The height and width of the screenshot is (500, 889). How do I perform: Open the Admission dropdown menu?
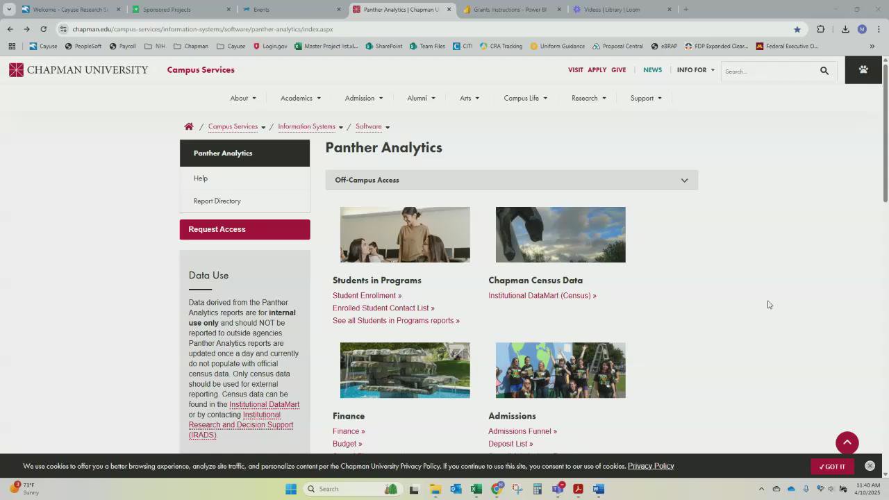364,98
